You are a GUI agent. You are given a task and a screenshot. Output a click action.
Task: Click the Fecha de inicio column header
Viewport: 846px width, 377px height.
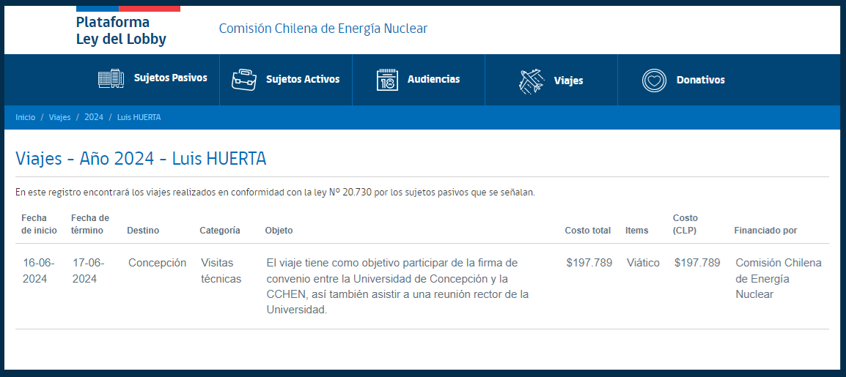pyautogui.click(x=39, y=224)
